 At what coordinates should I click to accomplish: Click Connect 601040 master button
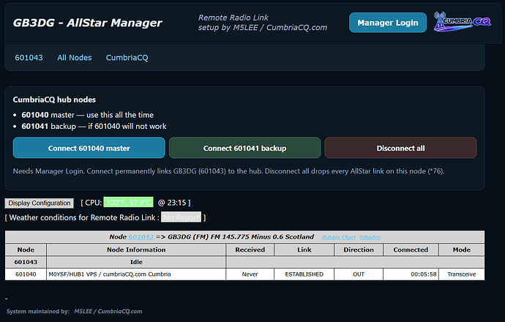89,148
